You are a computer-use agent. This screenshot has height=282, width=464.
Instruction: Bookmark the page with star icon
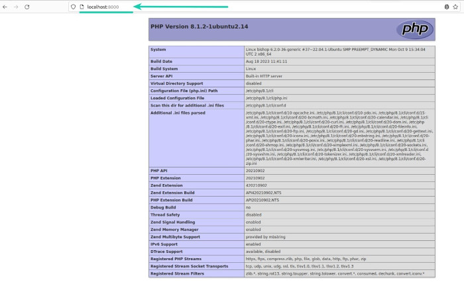(x=455, y=7)
